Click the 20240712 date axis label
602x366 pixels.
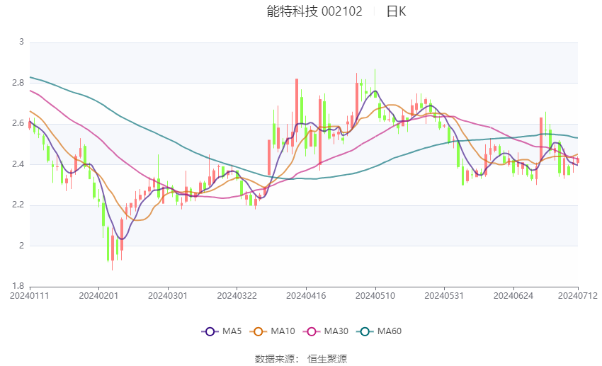tap(578, 296)
